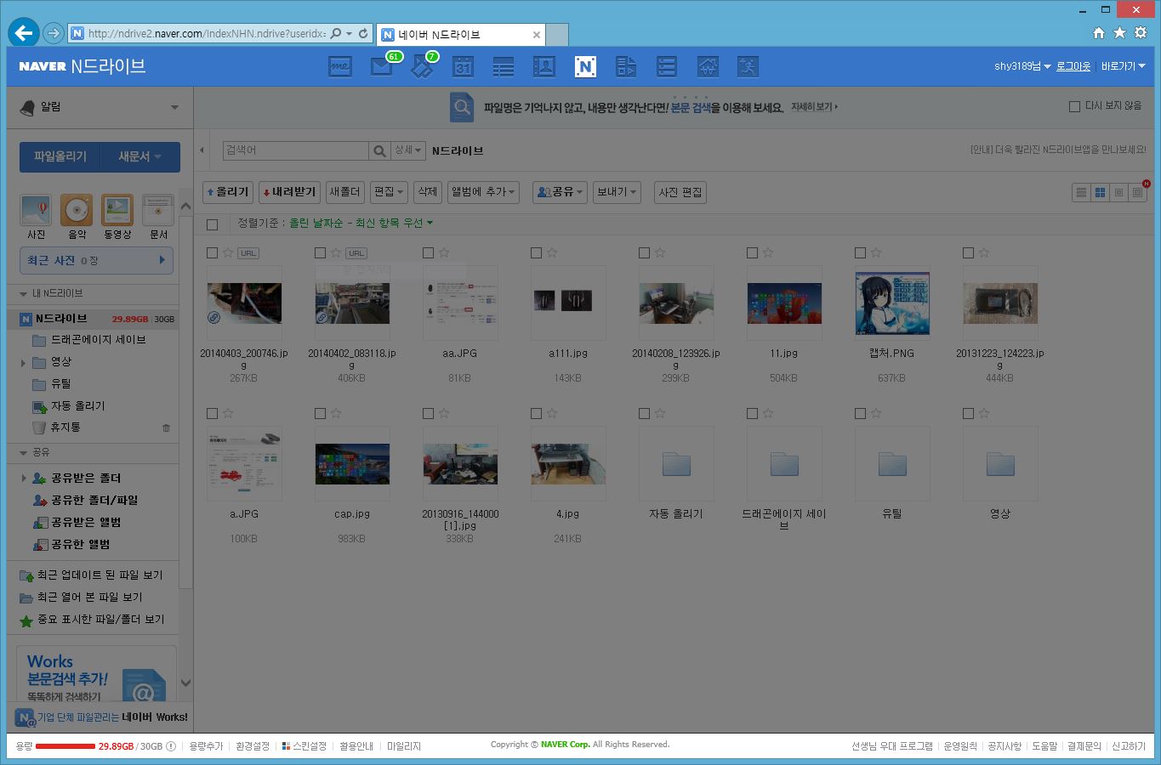Click the search magnifier button
The image size is (1161, 765).
(x=379, y=150)
